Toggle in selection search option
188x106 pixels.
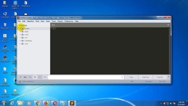[40, 77]
